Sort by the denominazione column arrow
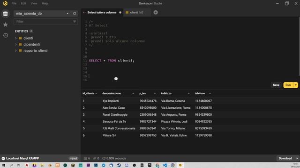Screen dimensions: 300x168 click(x=133, y=93)
